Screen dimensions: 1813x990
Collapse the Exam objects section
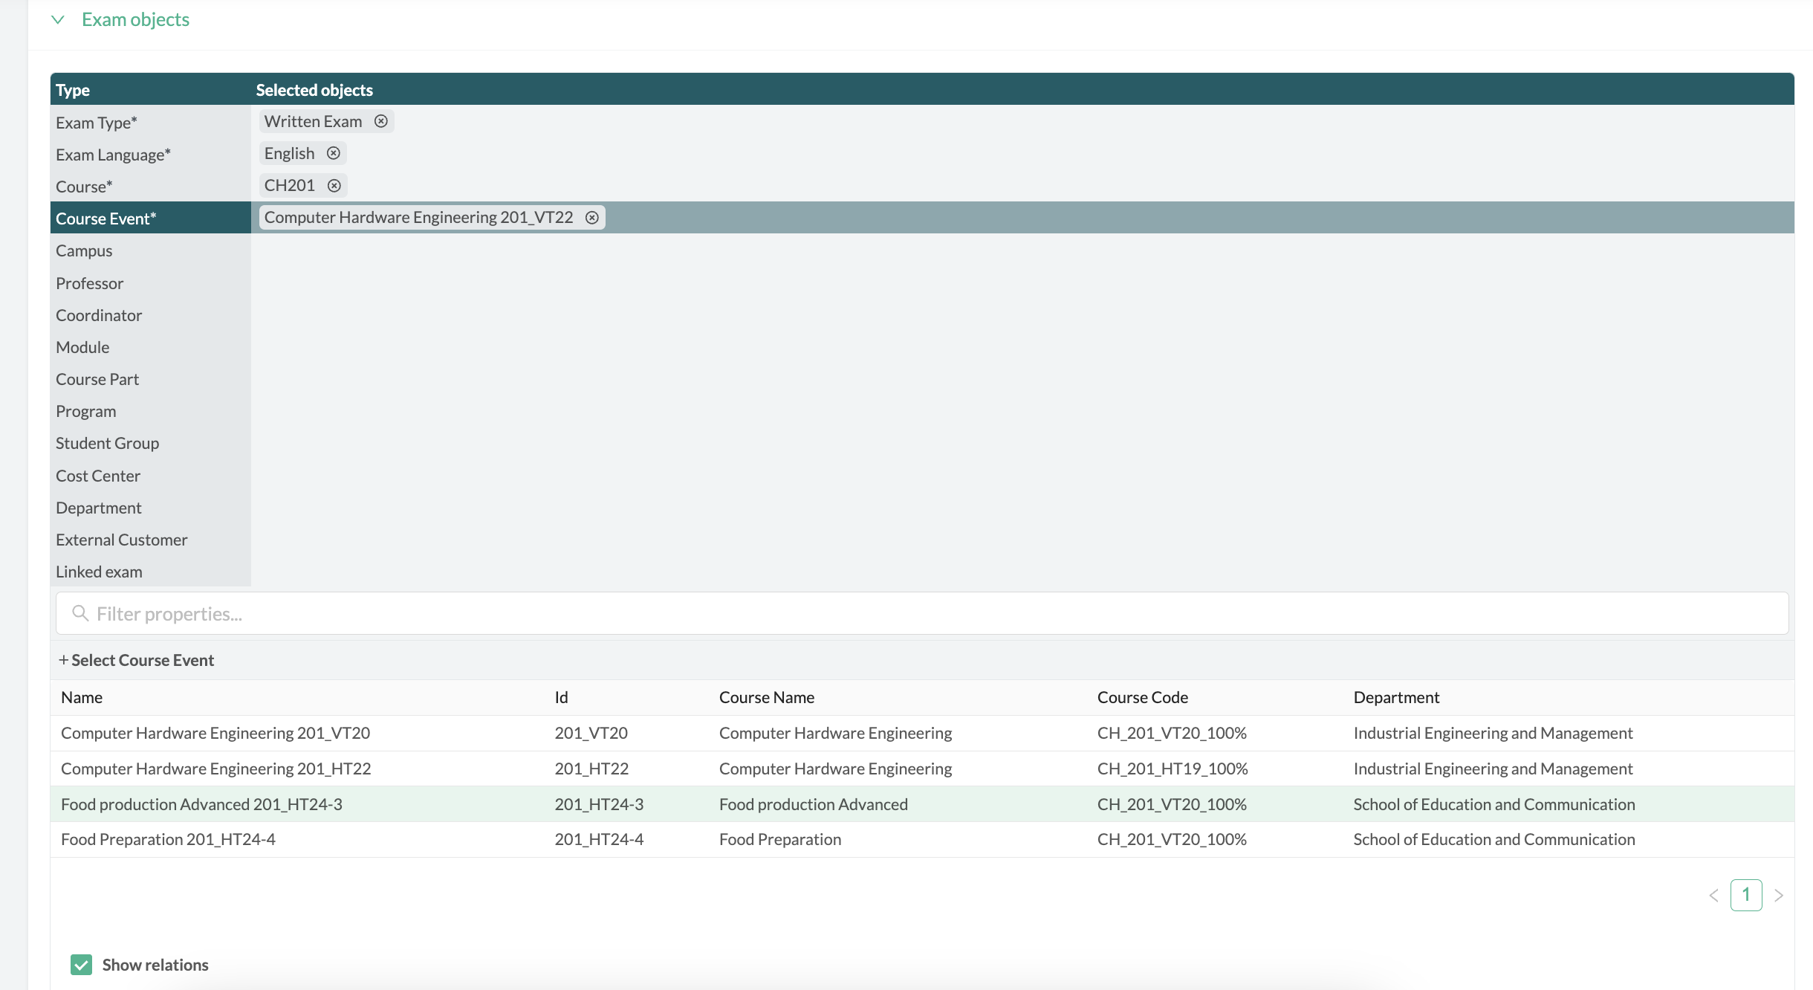point(58,20)
